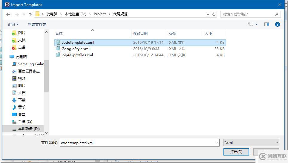Open Samsung Galaxy device in sidebar
288x163 pixels.
click(x=31, y=64)
